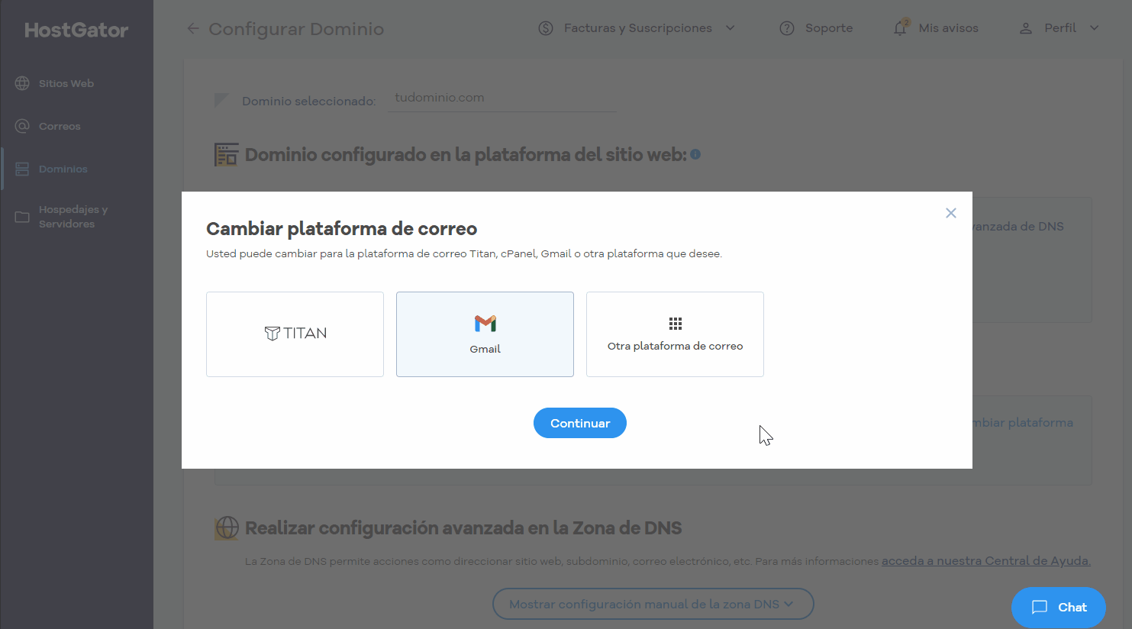Viewport: 1132px width, 629px height.
Task: Expand the Facturas y Suscripciones dropdown chevron
Action: tap(730, 28)
